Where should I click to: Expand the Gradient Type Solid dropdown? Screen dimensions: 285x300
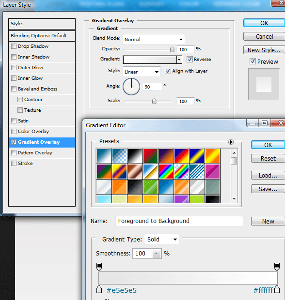point(161,239)
